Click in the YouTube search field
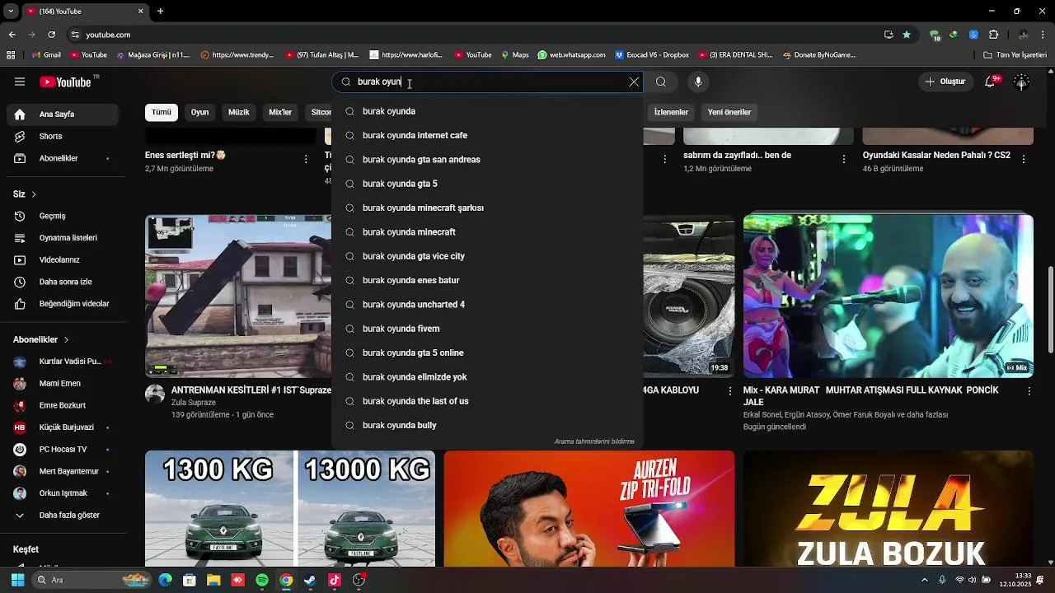Viewport: 1055px width, 593px height. pyautogui.click(x=486, y=82)
